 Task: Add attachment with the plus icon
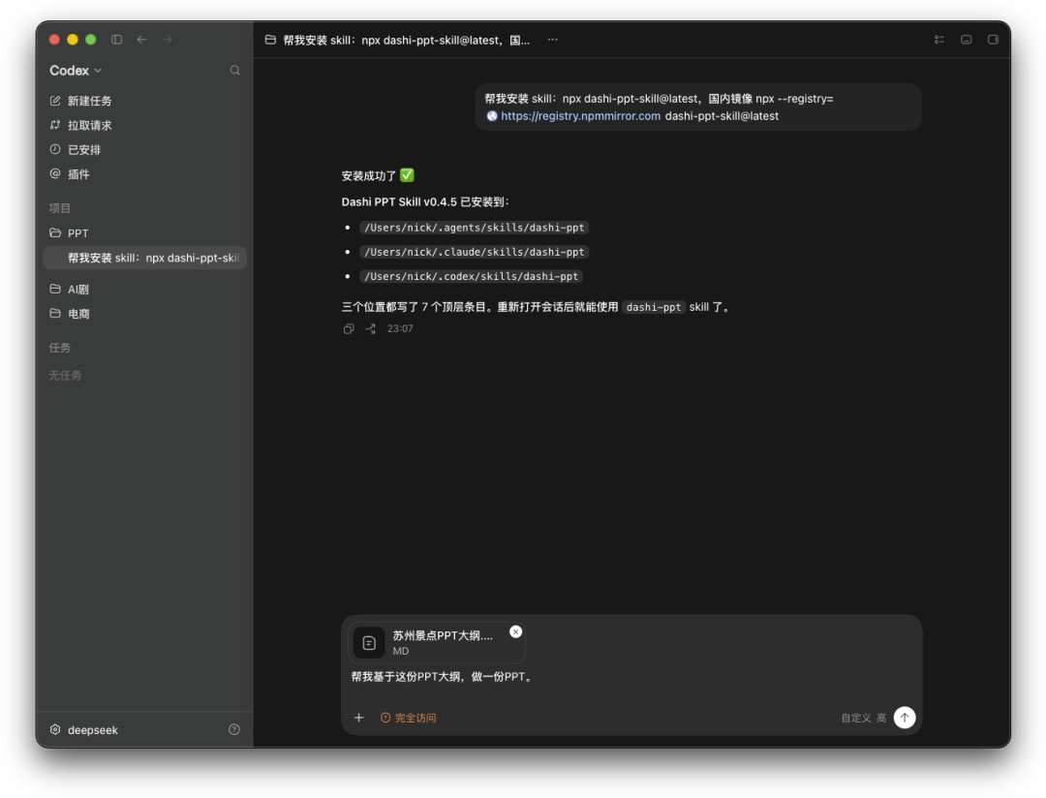(359, 718)
